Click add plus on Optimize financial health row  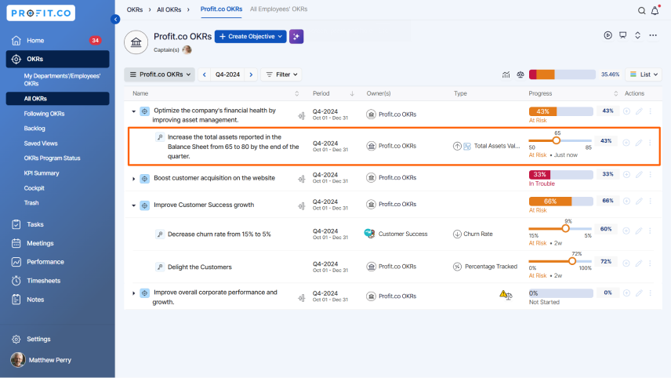coord(626,111)
